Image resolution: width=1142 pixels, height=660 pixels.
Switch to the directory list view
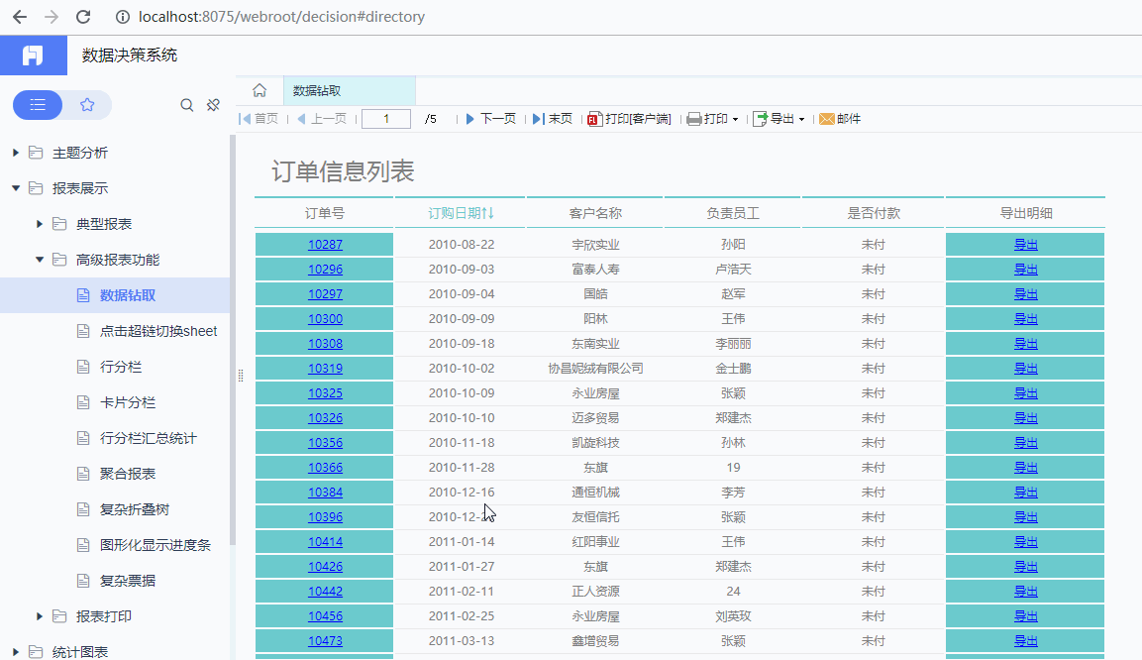click(x=38, y=105)
